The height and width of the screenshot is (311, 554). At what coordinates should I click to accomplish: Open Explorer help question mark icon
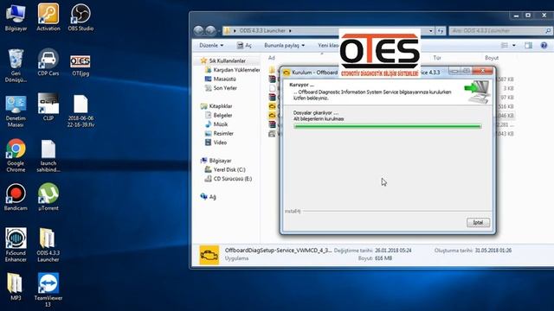544,45
